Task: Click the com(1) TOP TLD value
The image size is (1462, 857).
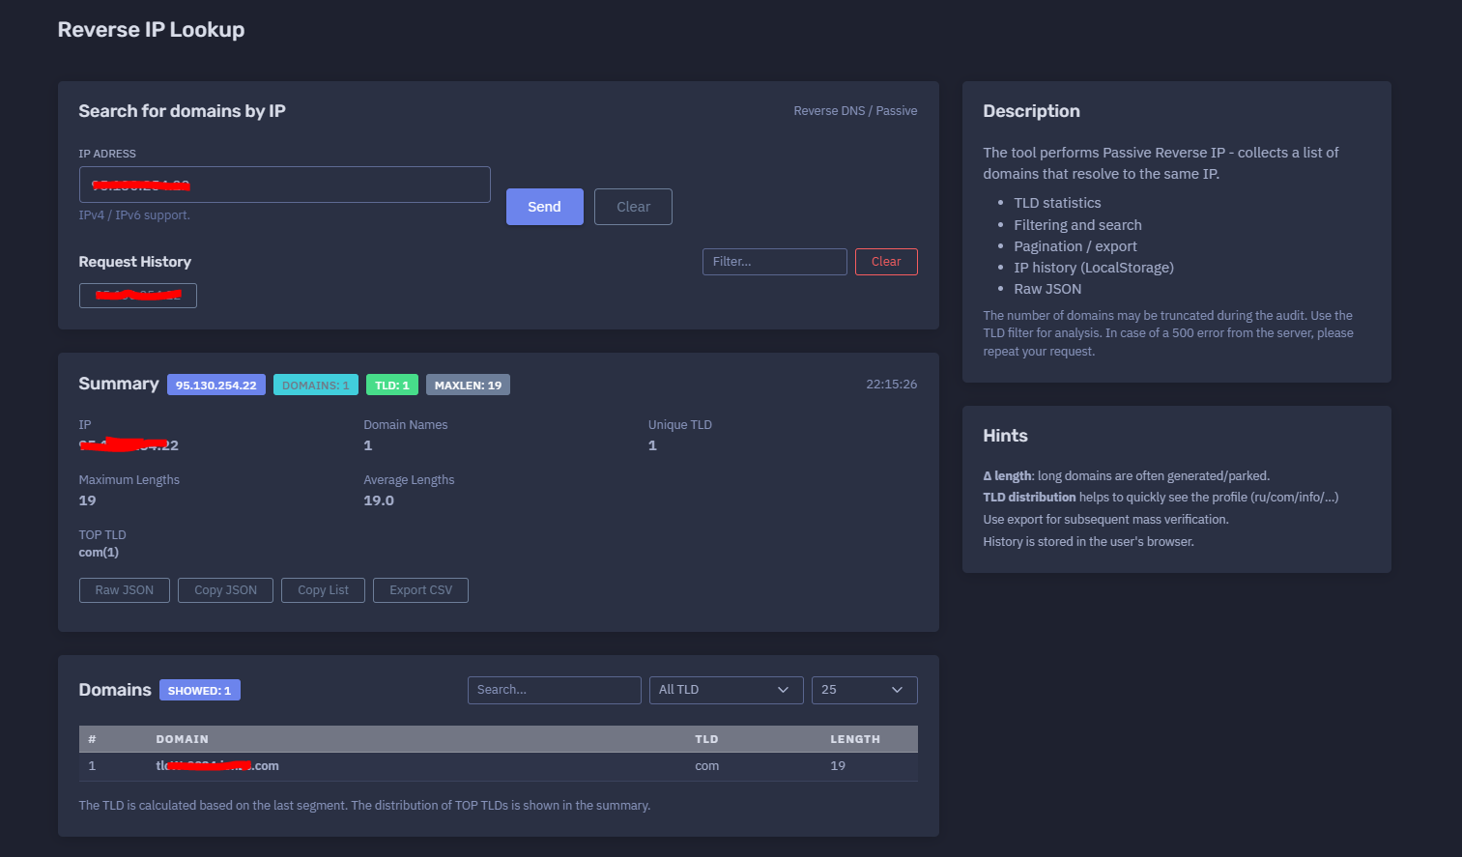Action: [99, 553]
